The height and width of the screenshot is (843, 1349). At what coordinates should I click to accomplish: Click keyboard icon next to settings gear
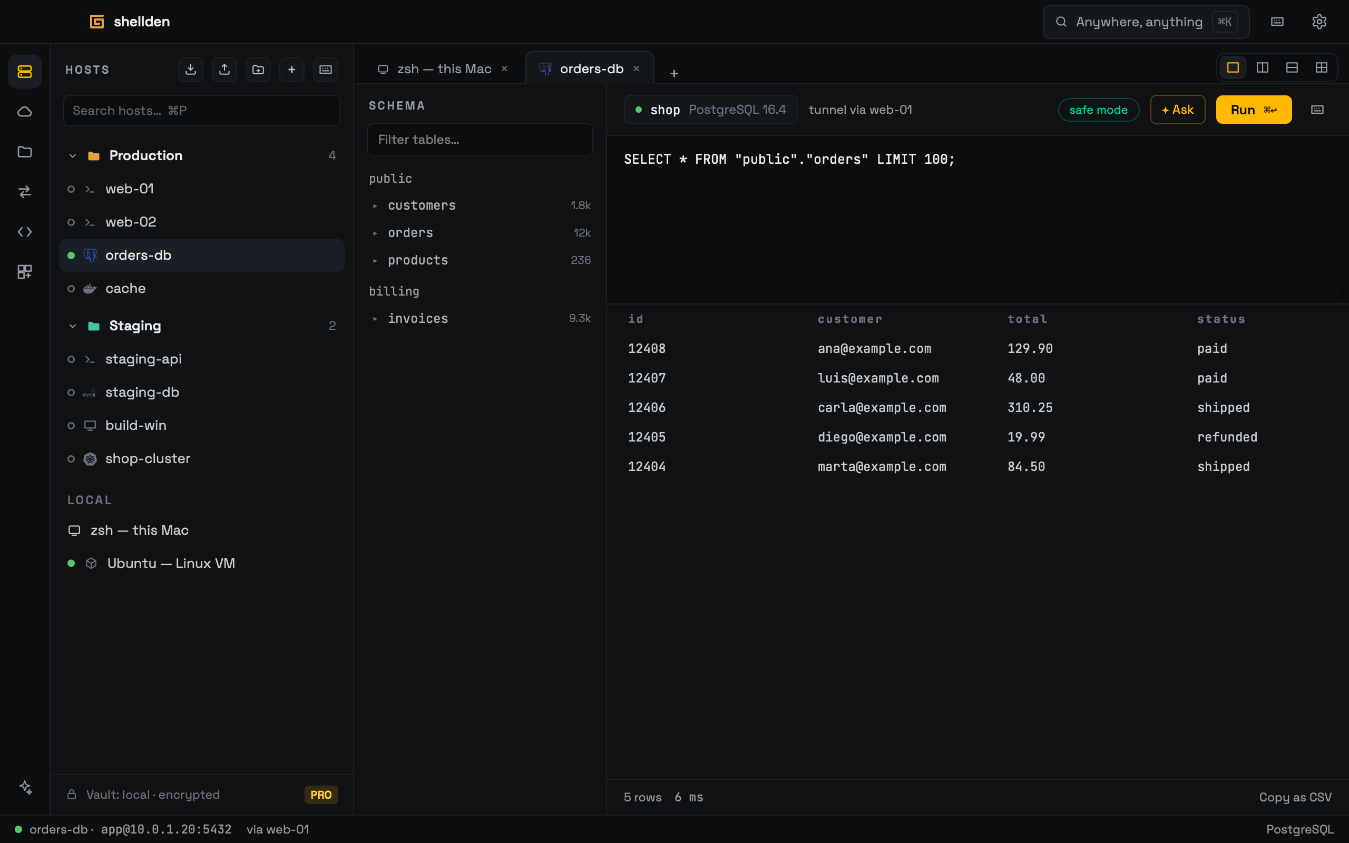tap(1277, 22)
